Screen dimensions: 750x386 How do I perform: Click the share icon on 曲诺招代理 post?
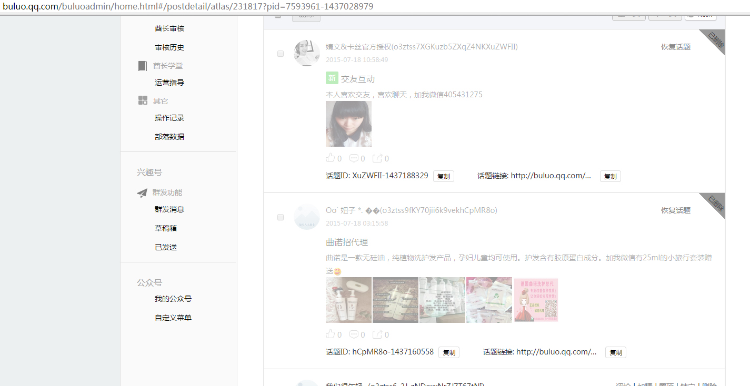377,334
